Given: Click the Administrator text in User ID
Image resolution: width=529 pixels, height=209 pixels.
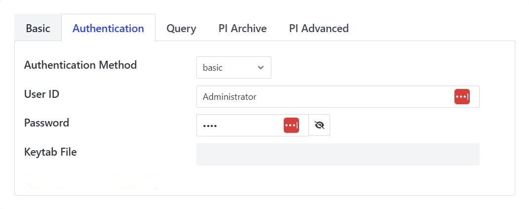Looking at the screenshot, I should click(229, 97).
